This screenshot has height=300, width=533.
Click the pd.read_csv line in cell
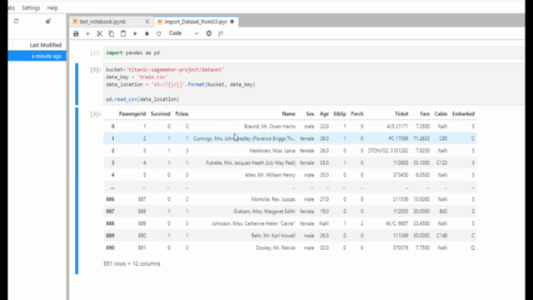click(142, 99)
